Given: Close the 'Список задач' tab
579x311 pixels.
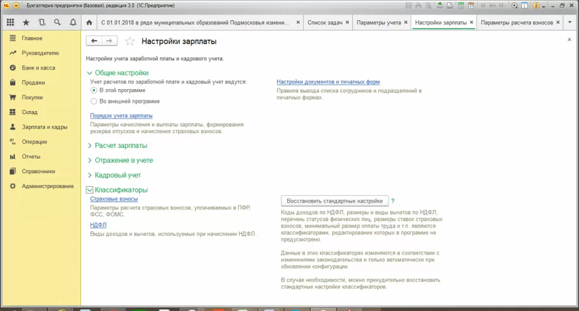Looking at the screenshot, I should click(347, 23).
